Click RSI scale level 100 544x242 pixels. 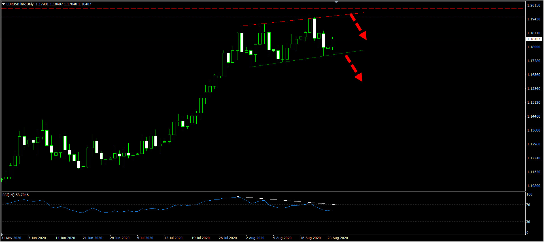coord(529,194)
